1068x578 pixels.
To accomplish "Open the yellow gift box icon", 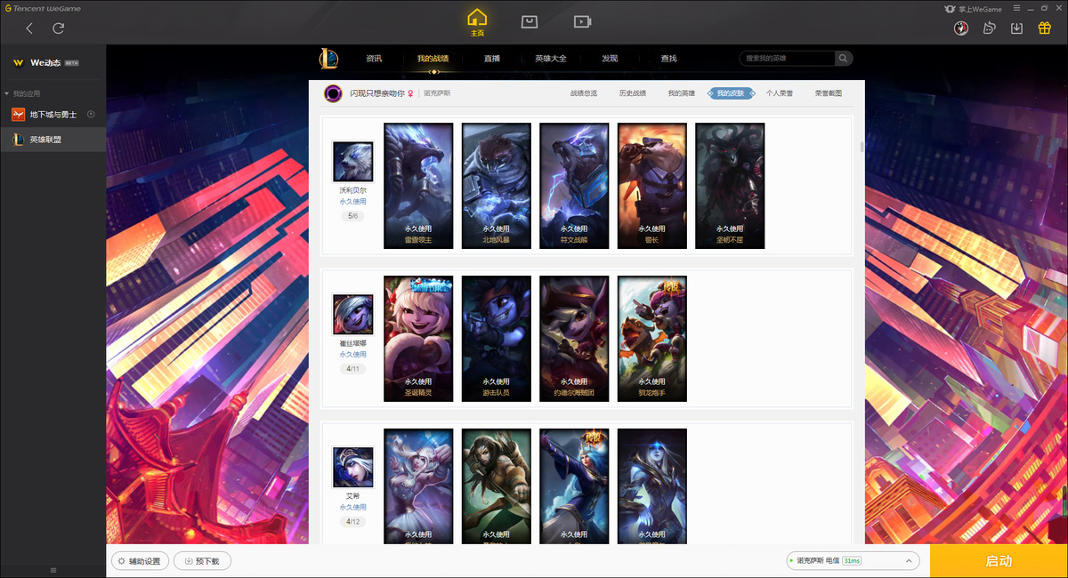I will tap(1045, 28).
